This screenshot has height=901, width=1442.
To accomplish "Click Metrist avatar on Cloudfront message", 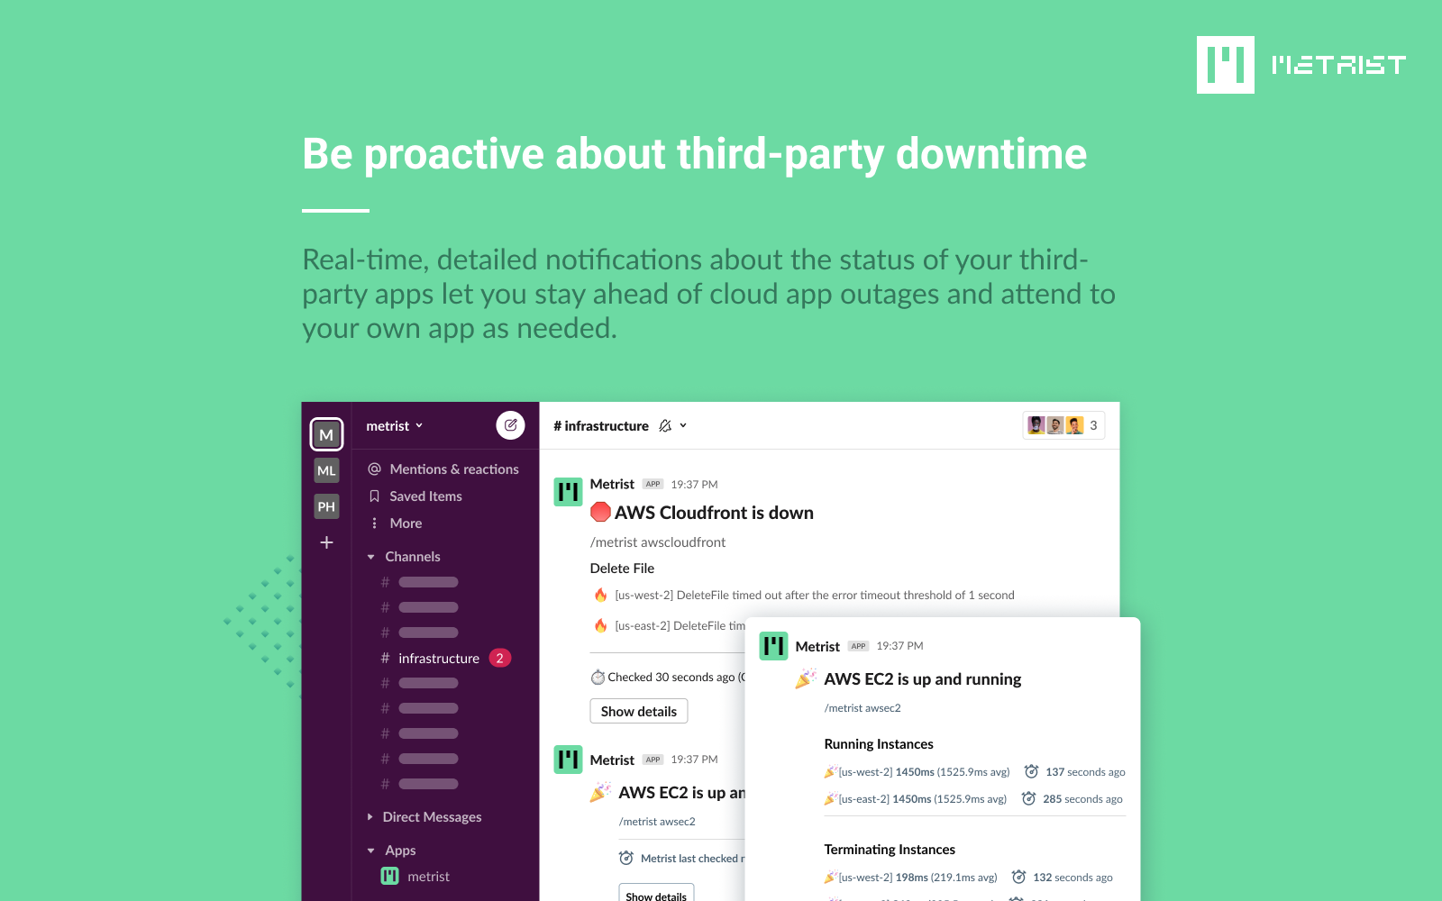I will click(x=568, y=492).
